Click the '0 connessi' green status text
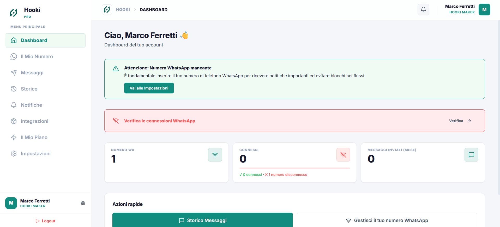The width and height of the screenshot is (500, 227). pos(251,175)
